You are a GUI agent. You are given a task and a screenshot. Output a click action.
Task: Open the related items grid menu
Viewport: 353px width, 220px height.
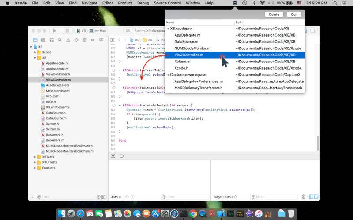point(113,40)
